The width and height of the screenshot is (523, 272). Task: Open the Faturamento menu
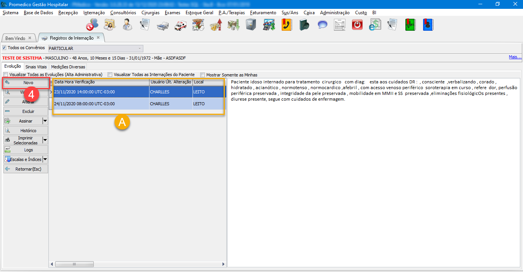coord(263,13)
